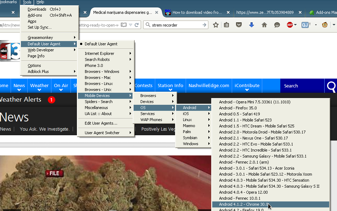The height and width of the screenshot is (211, 337).
Task: Open the QJ icon dropdown arrow
Action: click(316, 25)
